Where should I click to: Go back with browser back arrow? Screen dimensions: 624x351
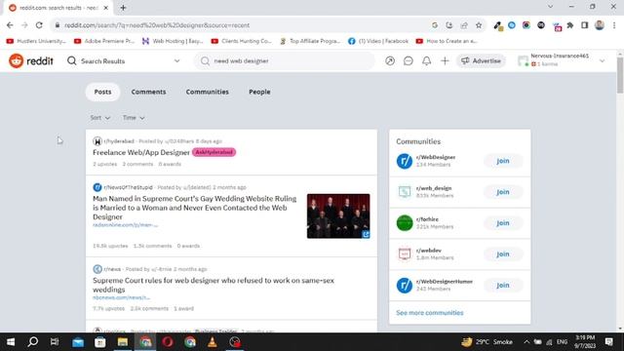click(x=10, y=25)
